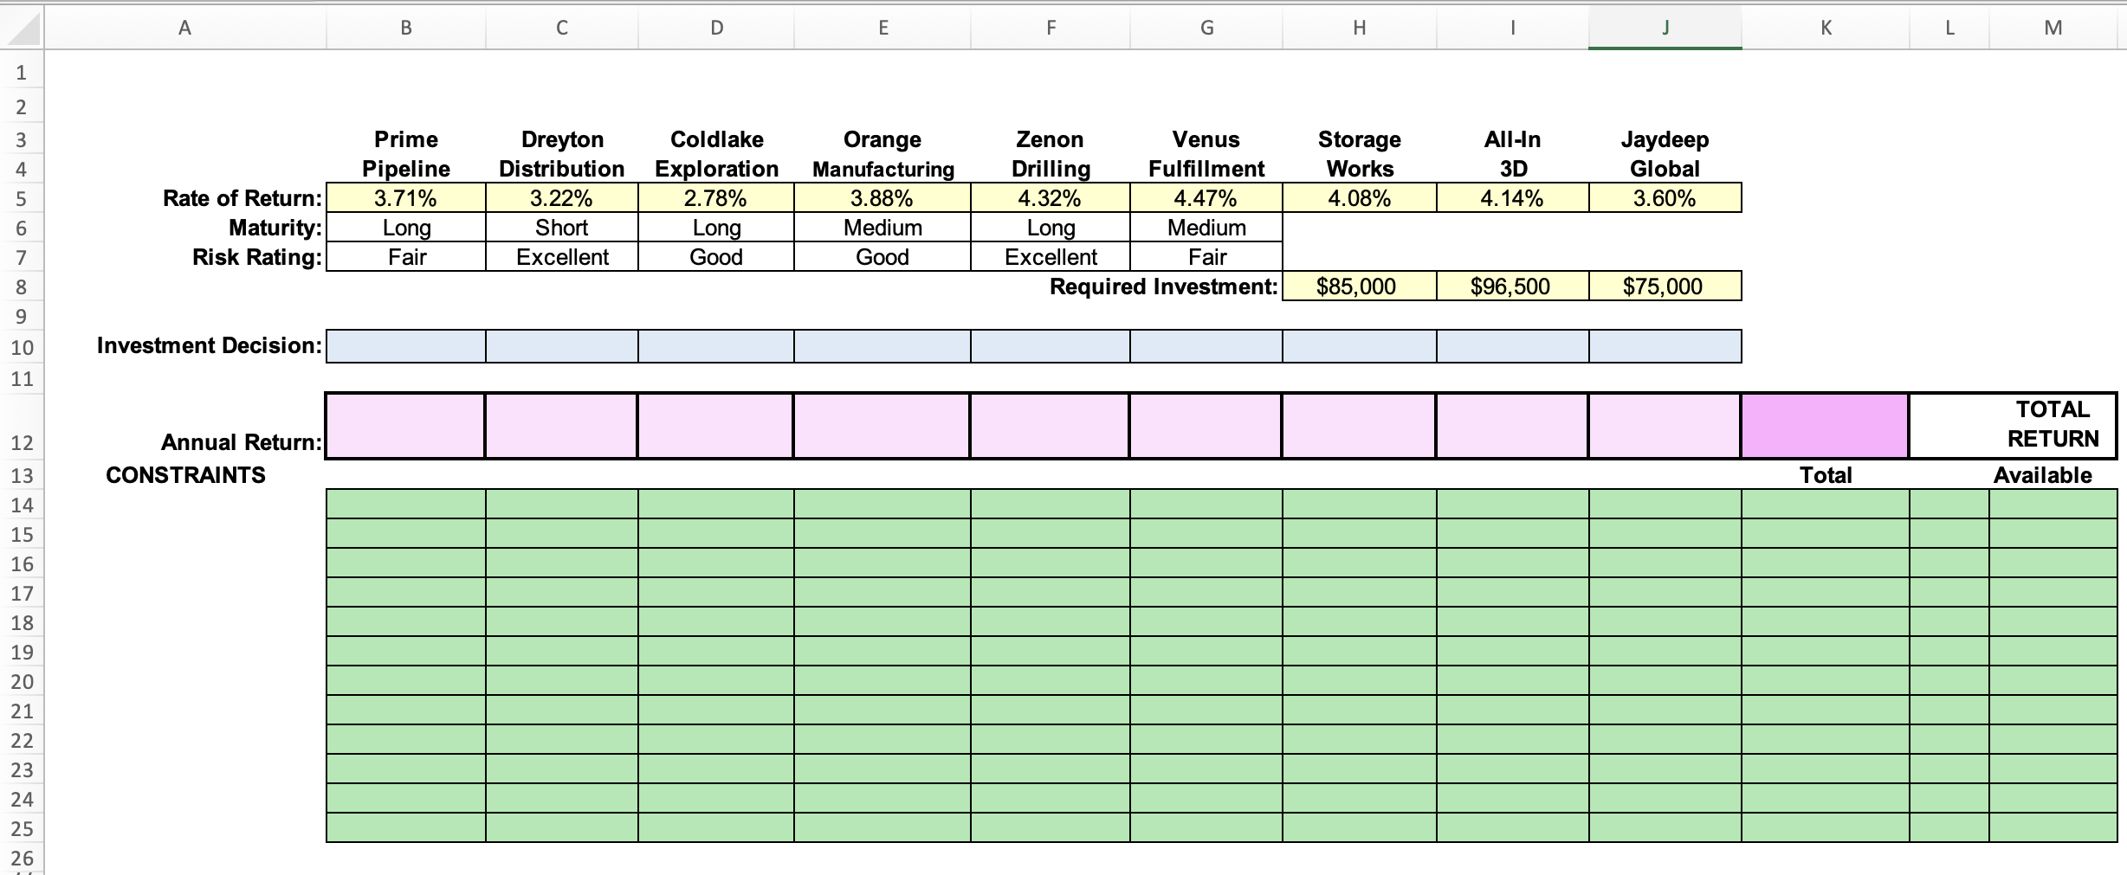This screenshot has width=2127, height=875.
Task: Select column header A
Action: (x=184, y=27)
